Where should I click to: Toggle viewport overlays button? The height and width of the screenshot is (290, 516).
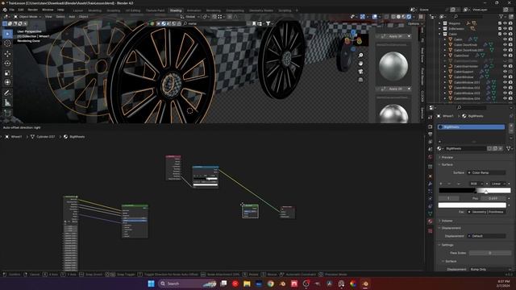pos(374,17)
